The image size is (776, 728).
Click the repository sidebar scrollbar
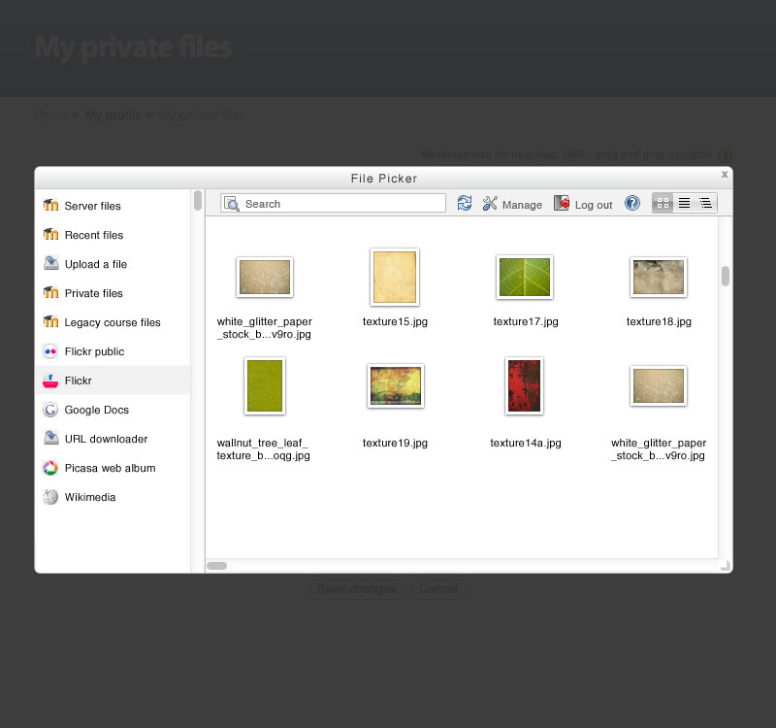tap(198, 201)
